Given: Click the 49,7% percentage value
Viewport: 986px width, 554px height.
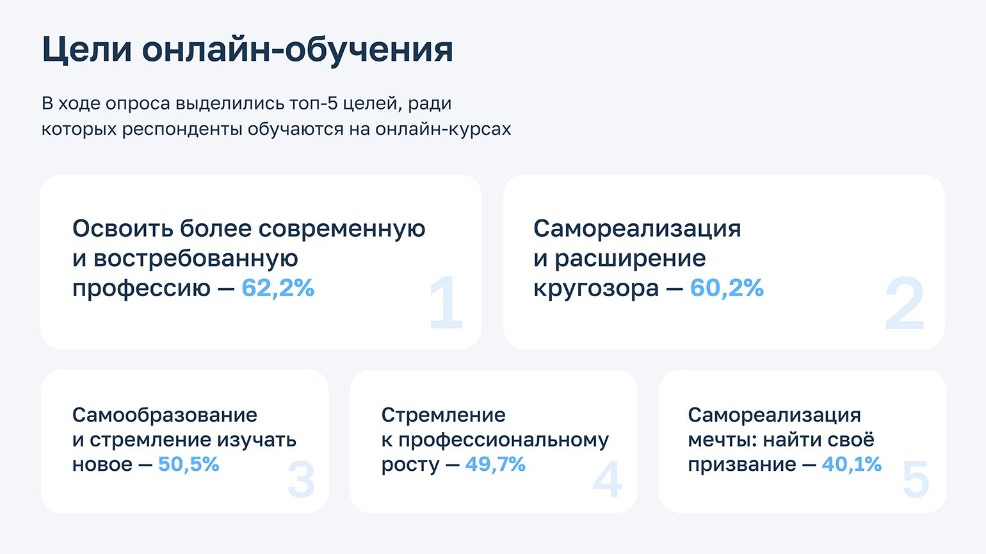Looking at the screenshot, I should click(x=496, y=464).
